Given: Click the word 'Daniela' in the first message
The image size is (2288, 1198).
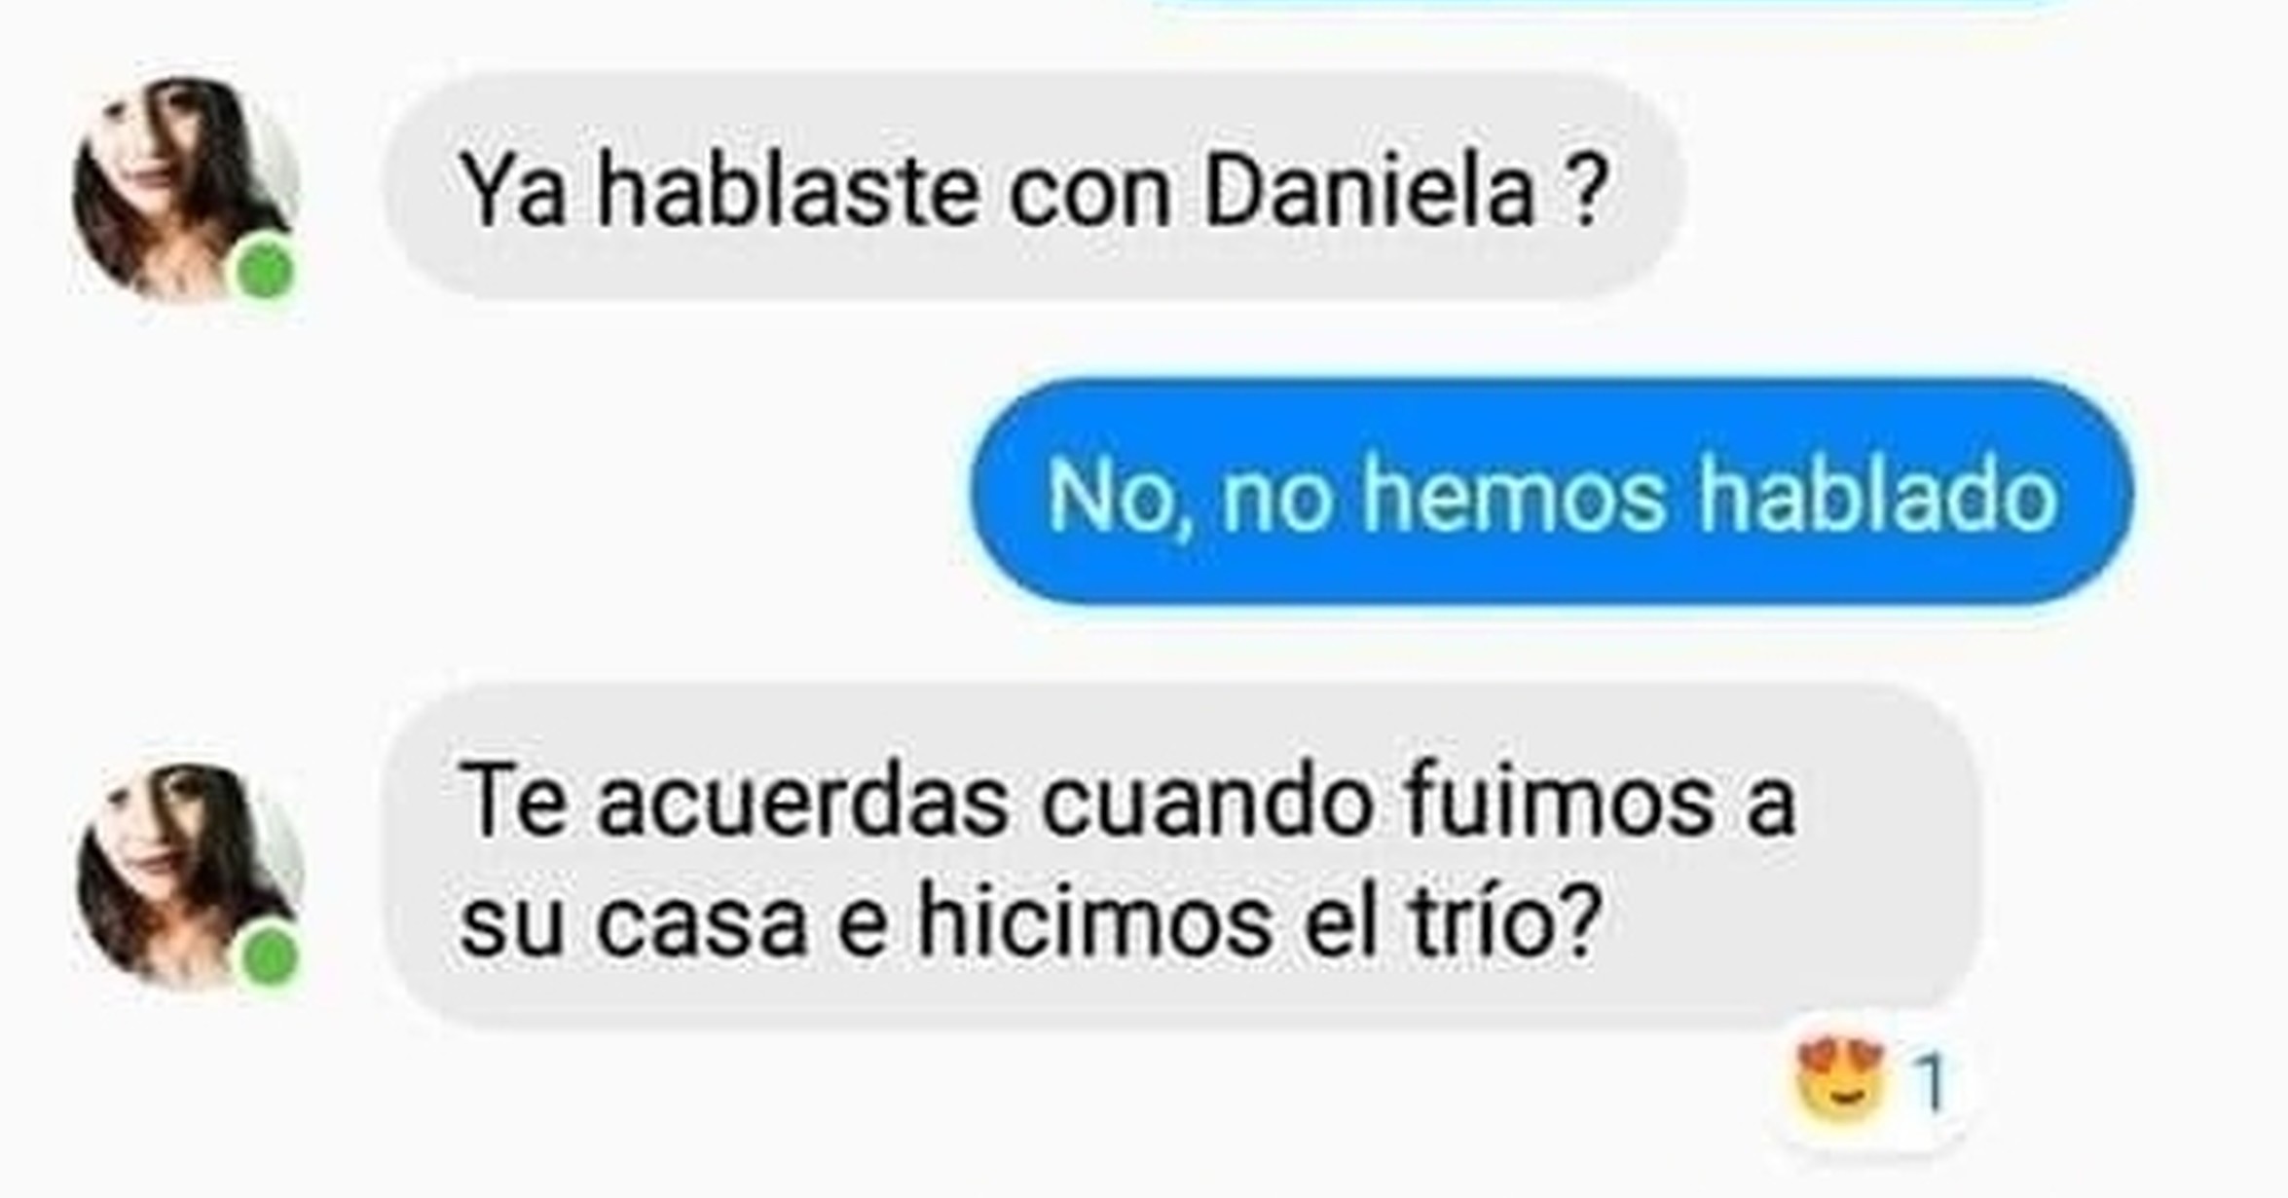Looking at the screenshot, I should point(1369,190).
